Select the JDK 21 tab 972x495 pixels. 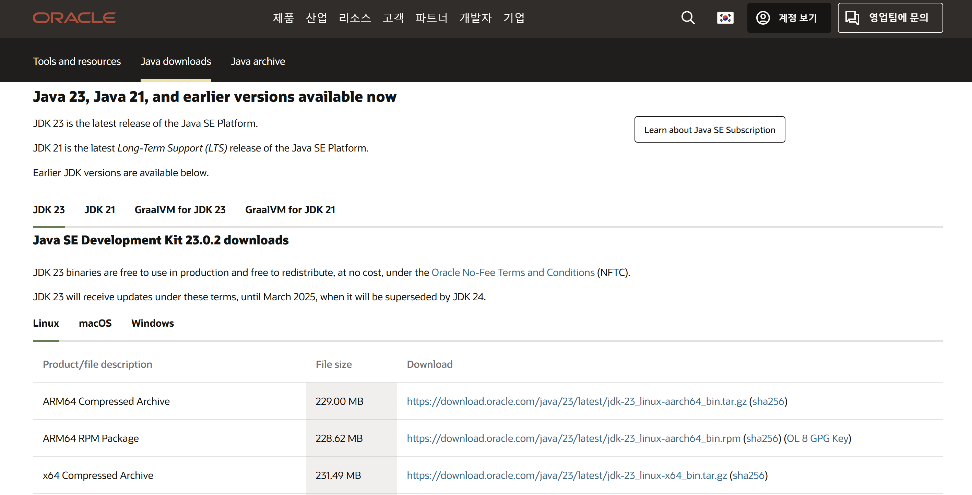[99, 209]
